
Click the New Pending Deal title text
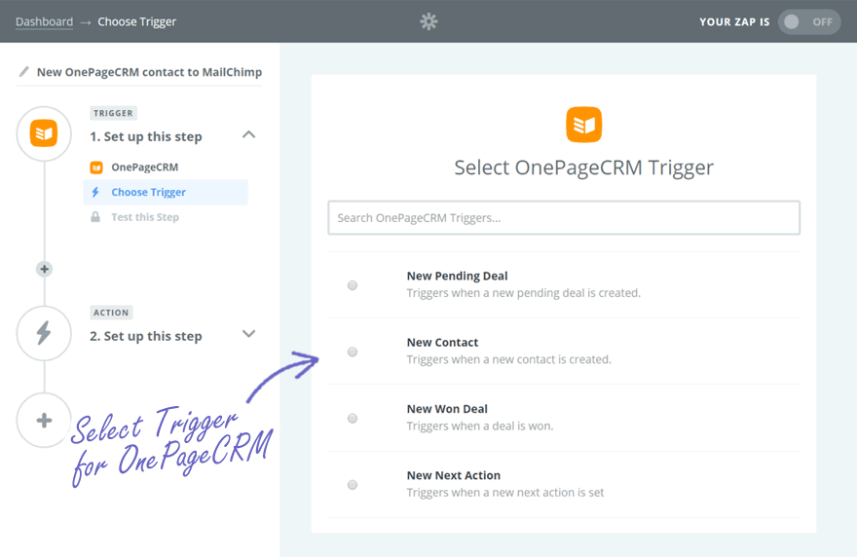click(x=457, y=276)
